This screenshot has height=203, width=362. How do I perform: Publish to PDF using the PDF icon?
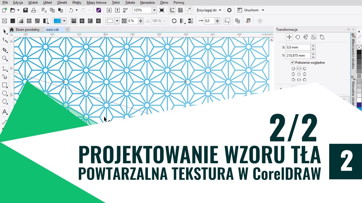tap(126, 10)
